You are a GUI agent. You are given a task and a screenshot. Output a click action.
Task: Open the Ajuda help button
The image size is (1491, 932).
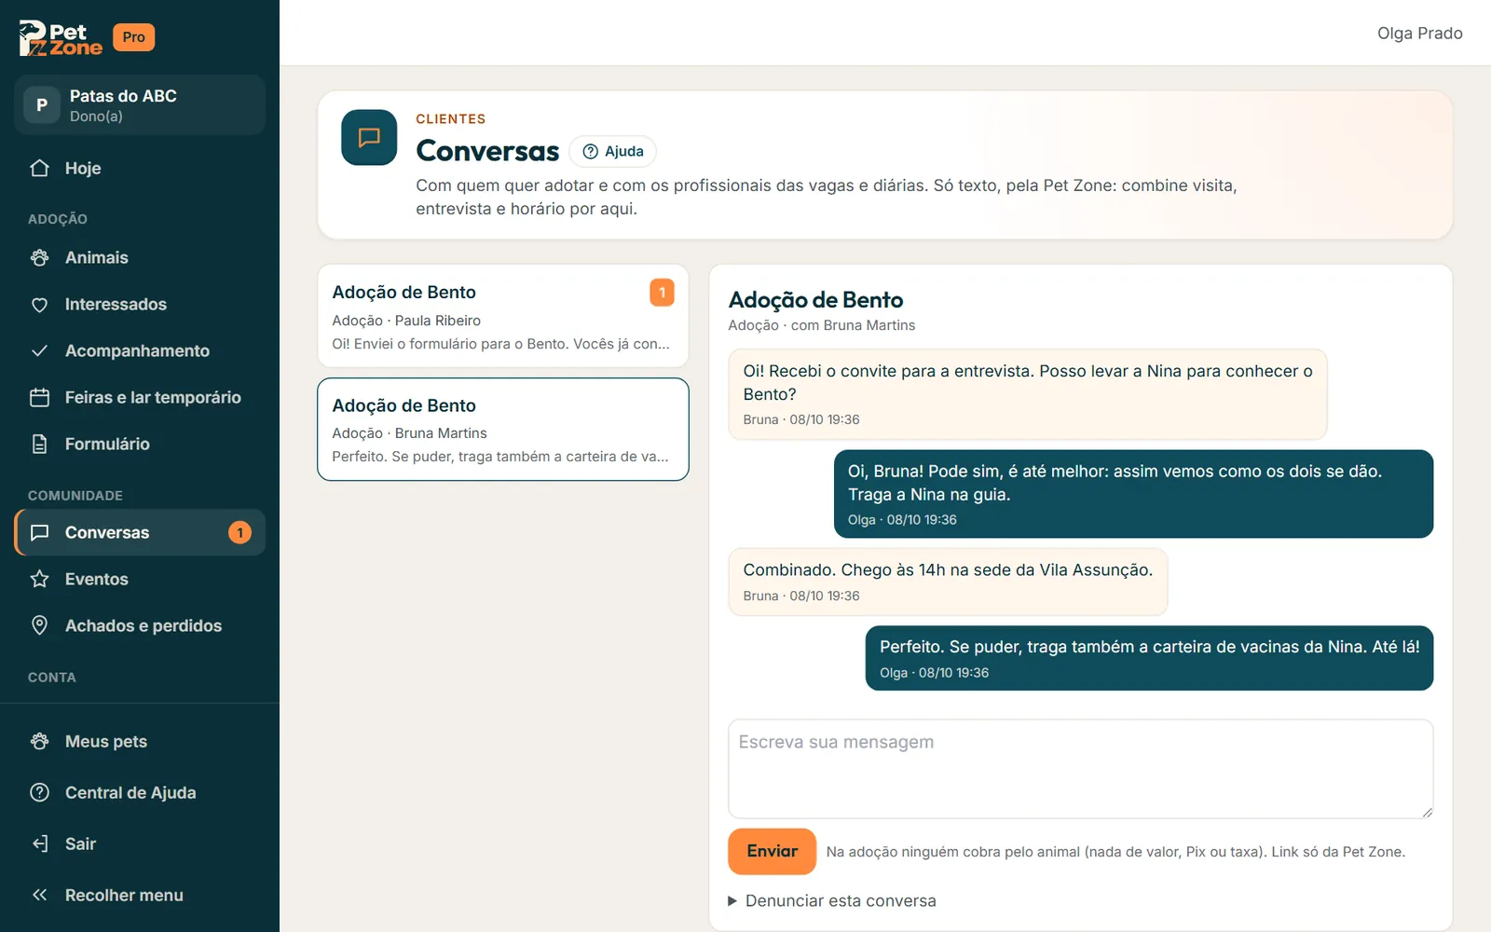click(x=613, y=152)
